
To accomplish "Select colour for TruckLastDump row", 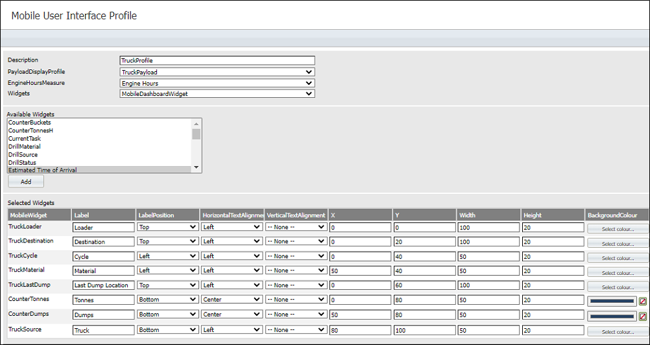I will pyautogui.click(x=618, y=287).
